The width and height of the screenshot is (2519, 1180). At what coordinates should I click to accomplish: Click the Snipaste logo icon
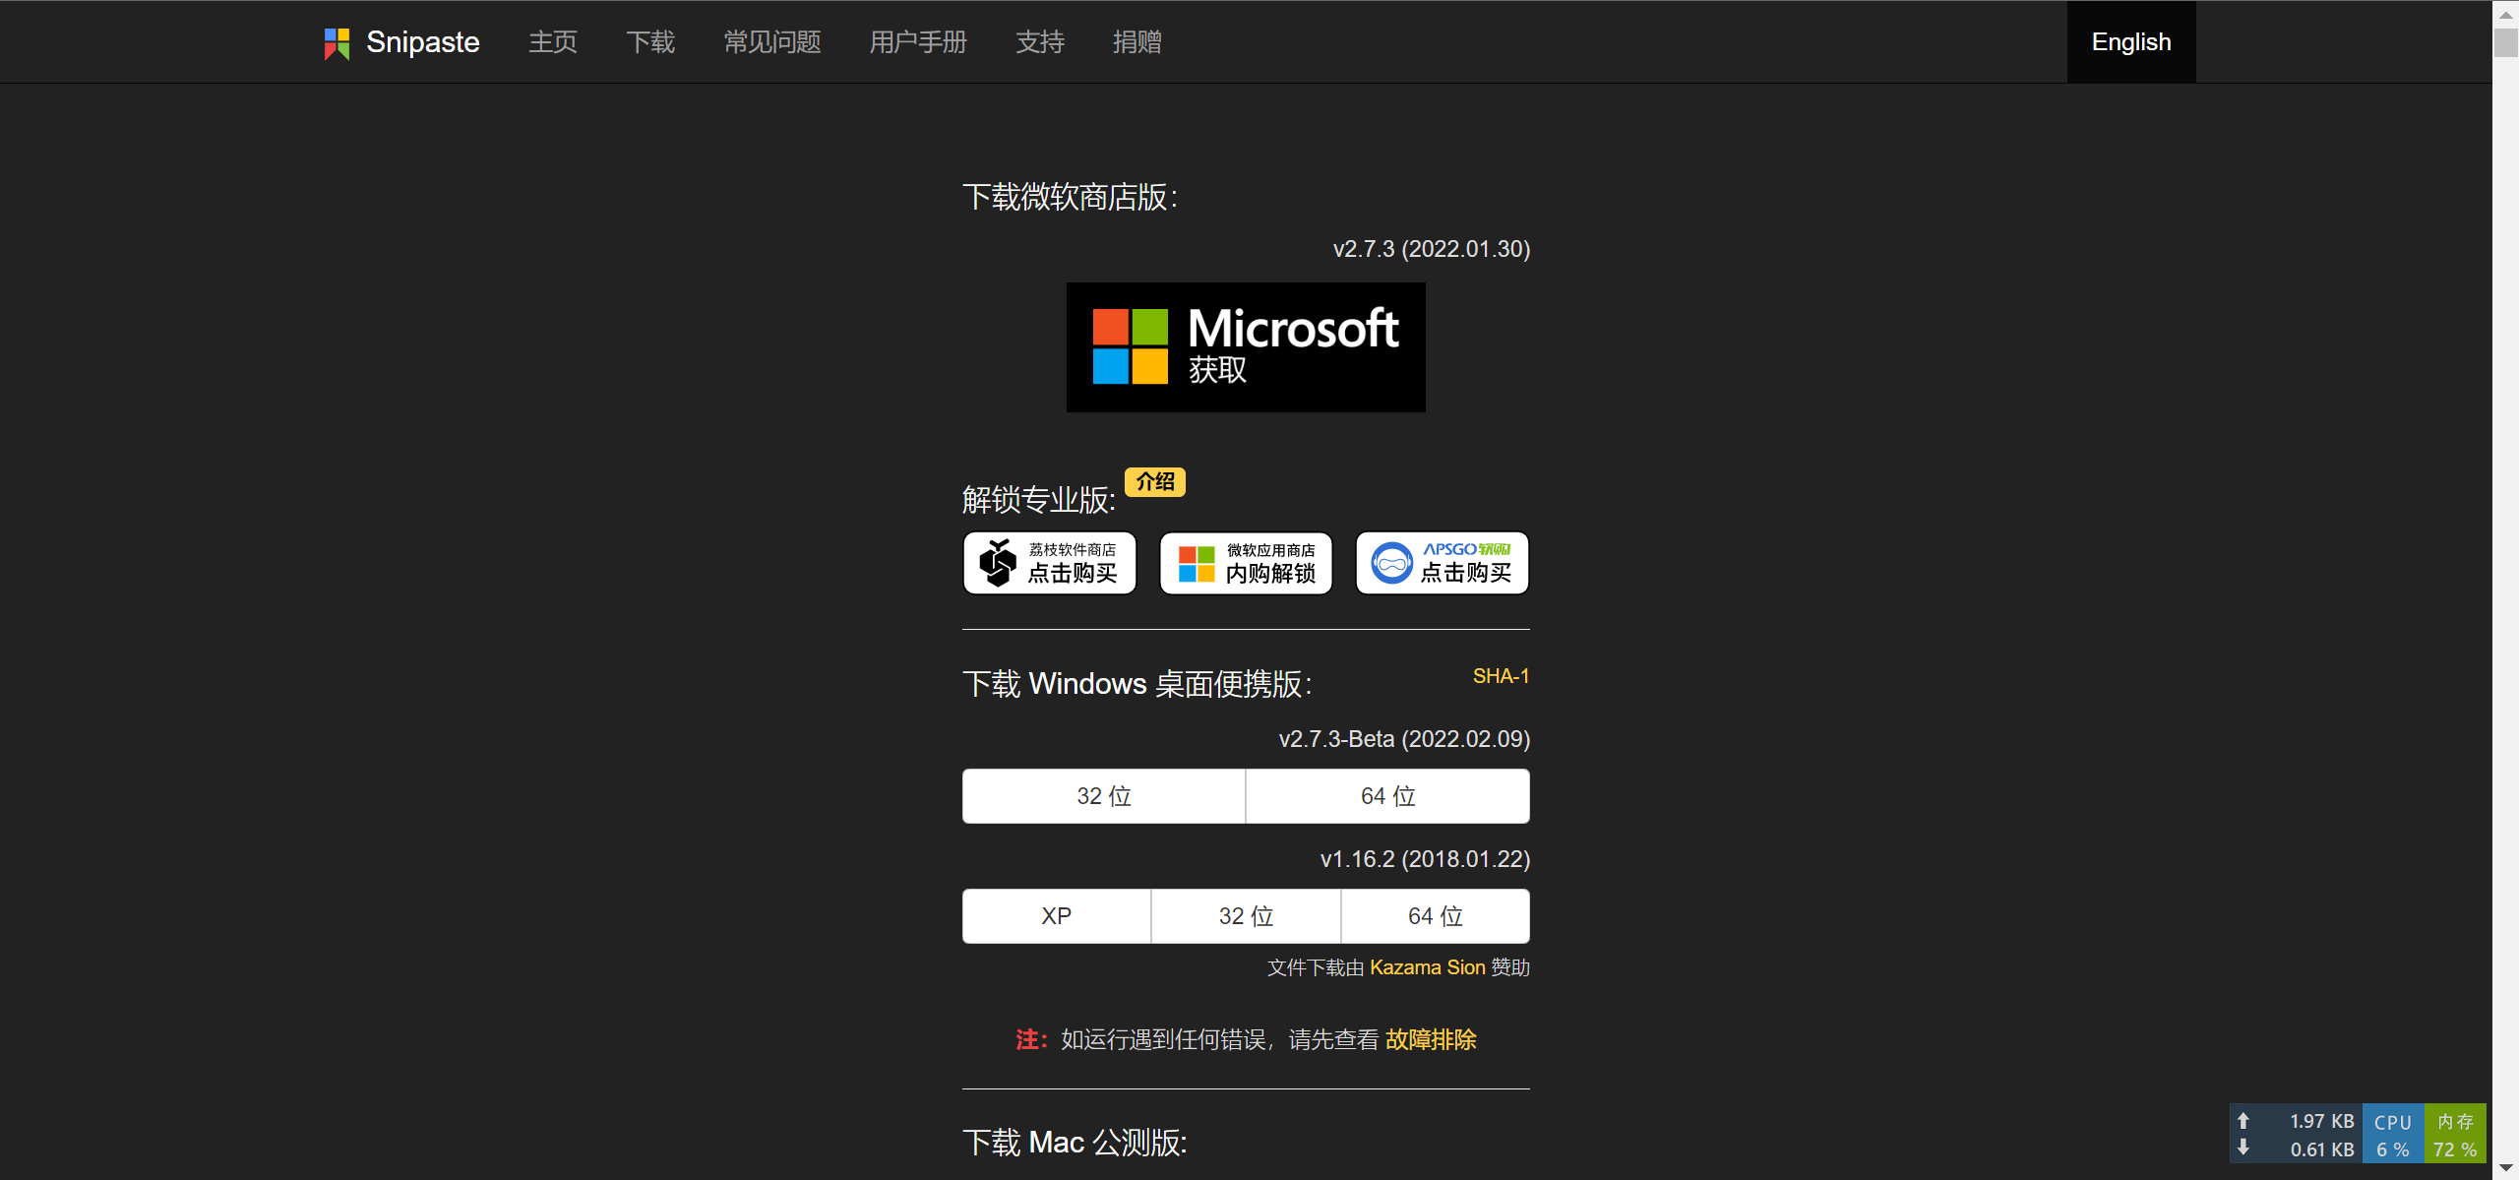click(x=336, y=41)
